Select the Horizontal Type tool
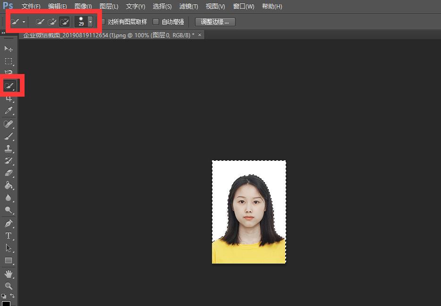This screenshot has height=306, width=441. [8, 236]
